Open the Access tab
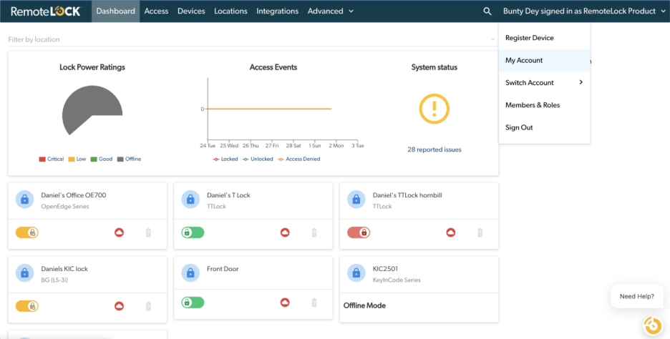Image resolution: width=670 pixels, height=339 pixels. [x=156, y=11]
